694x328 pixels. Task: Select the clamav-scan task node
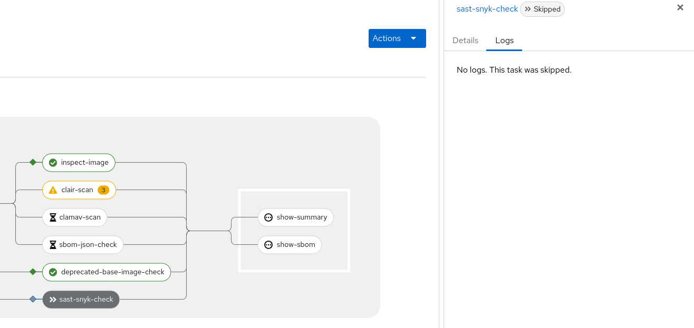80,217
